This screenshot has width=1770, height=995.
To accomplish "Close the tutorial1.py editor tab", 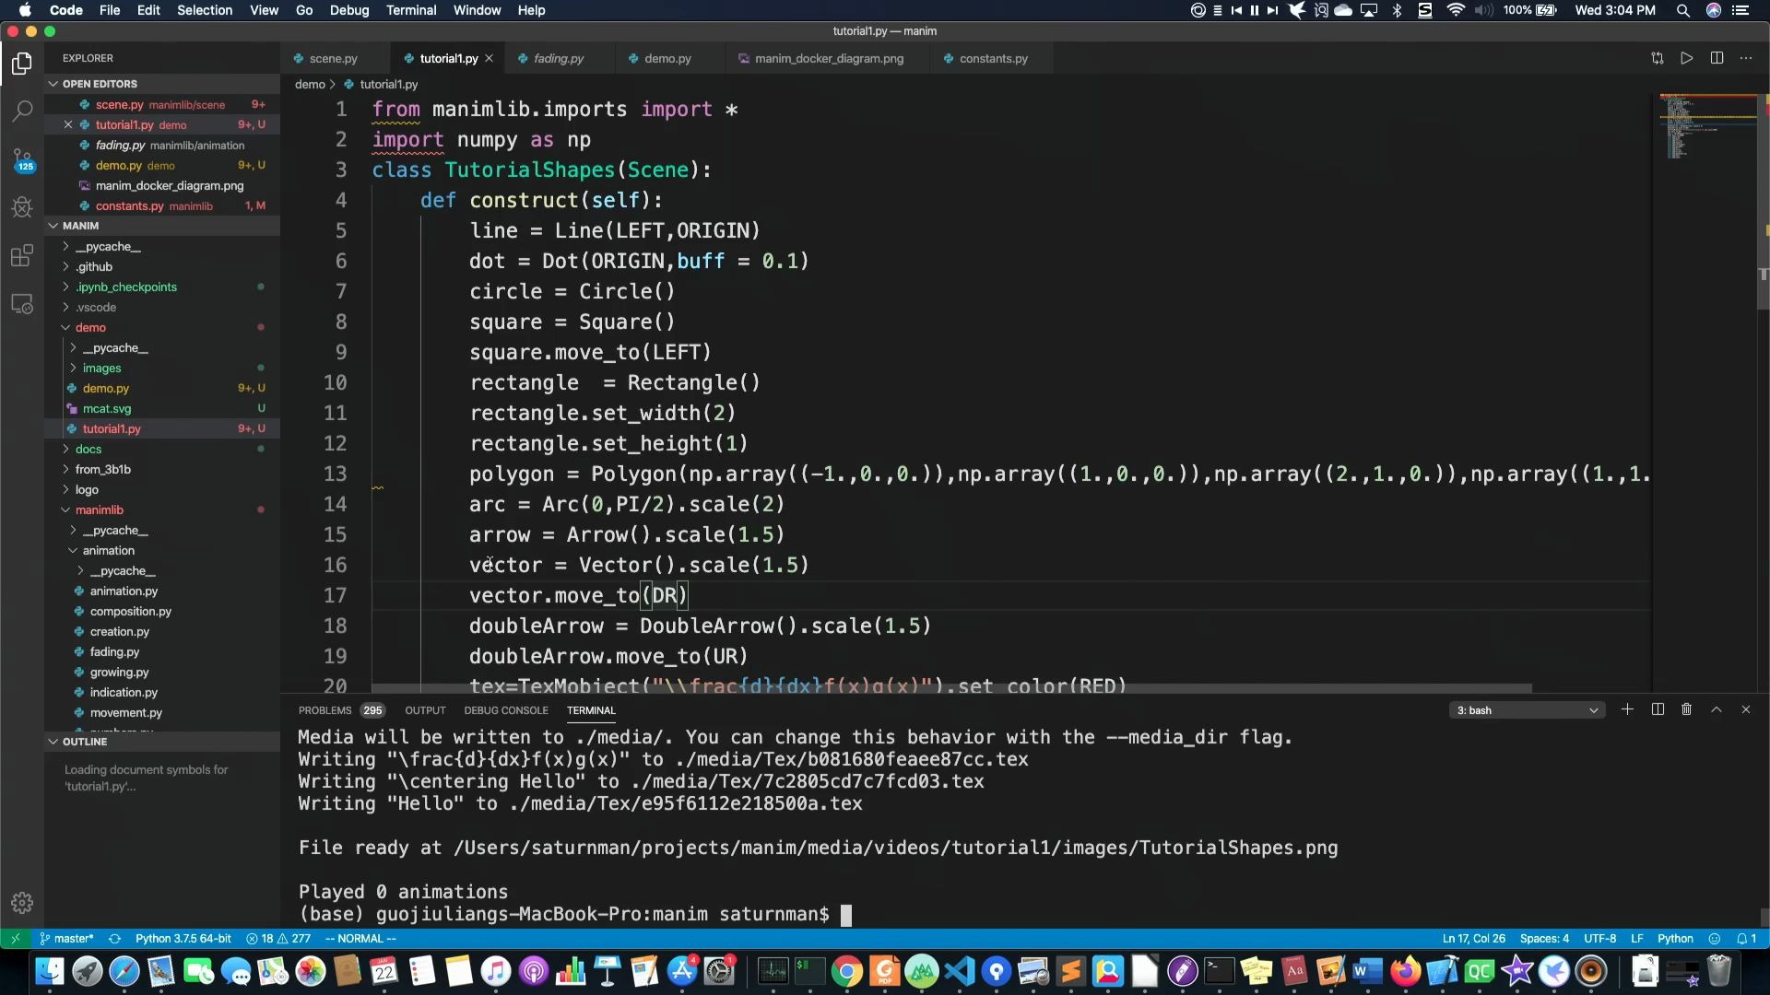I will 489,58.
